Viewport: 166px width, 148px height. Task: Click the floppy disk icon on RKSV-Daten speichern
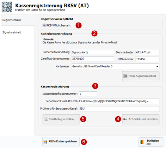[x=45, y=142]
